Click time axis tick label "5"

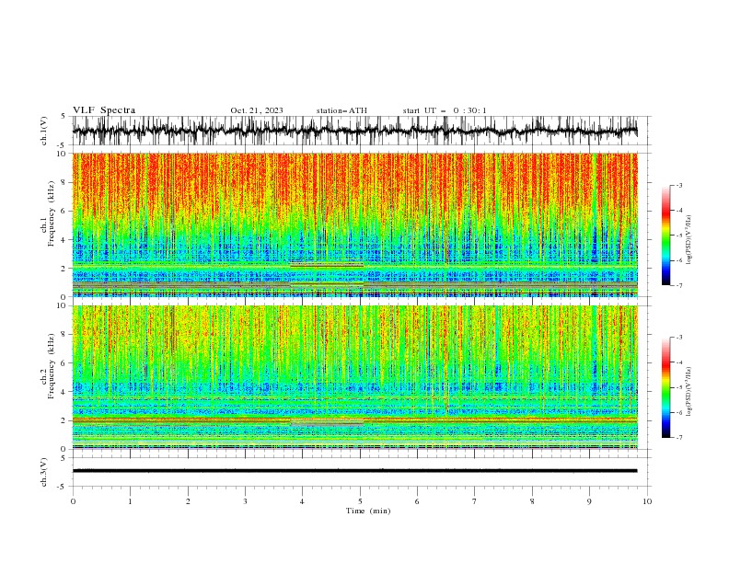click(360, 501)
